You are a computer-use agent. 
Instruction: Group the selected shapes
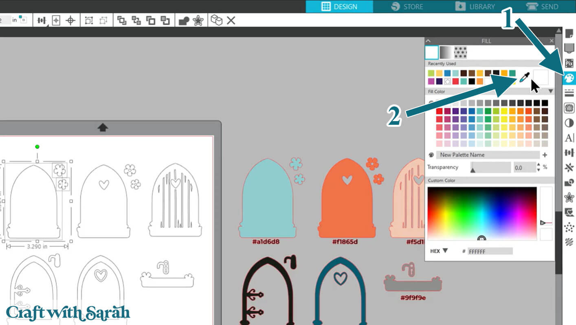89,20
